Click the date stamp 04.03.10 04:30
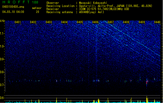This screenshot has height=103, width=163. 13,12
